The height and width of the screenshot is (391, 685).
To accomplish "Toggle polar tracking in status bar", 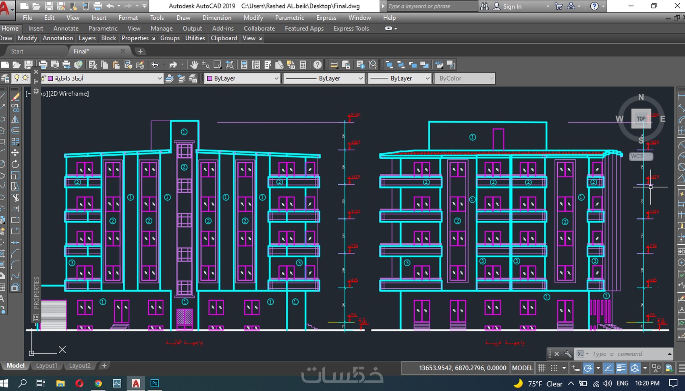I will (588, 368).
